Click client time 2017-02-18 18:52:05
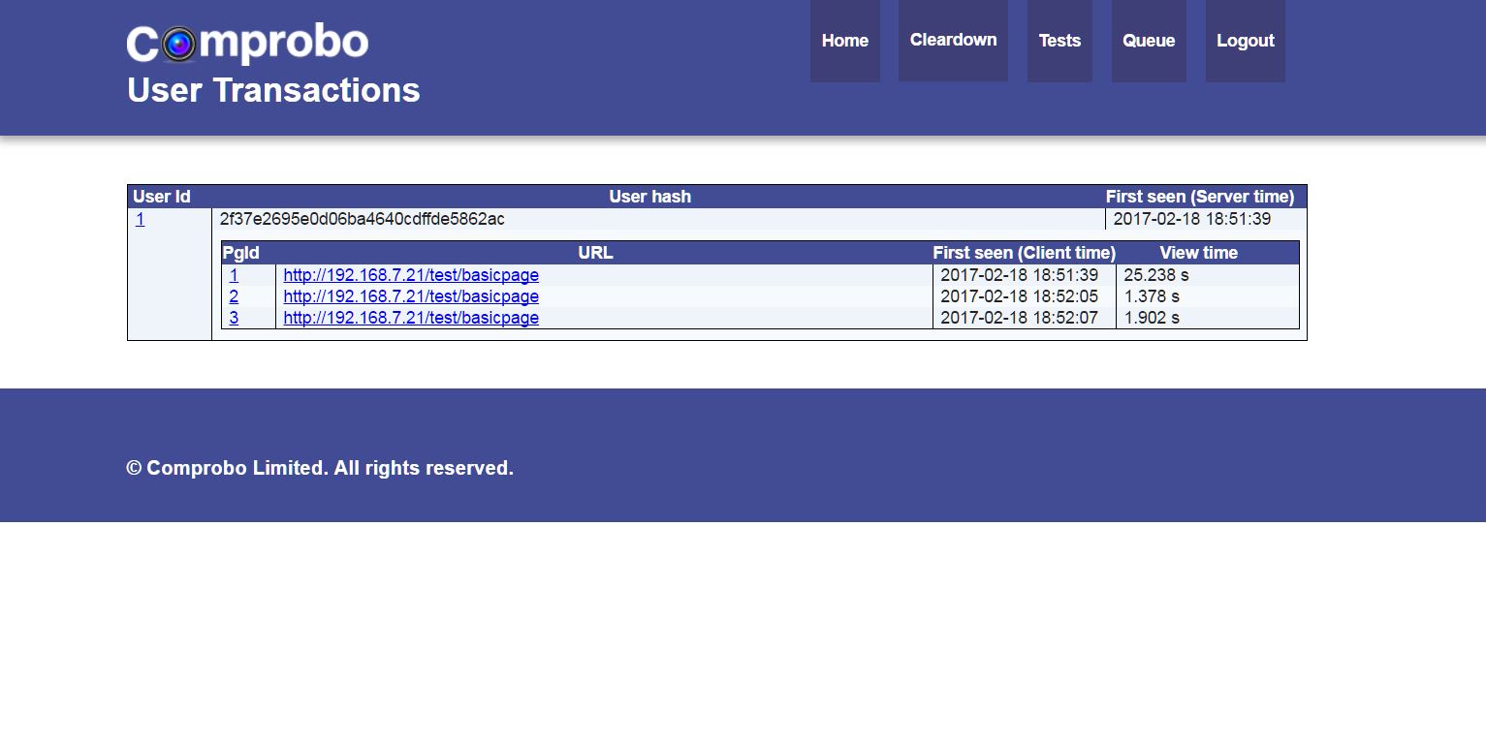The image size is (1486, 744). point(1020,296)
